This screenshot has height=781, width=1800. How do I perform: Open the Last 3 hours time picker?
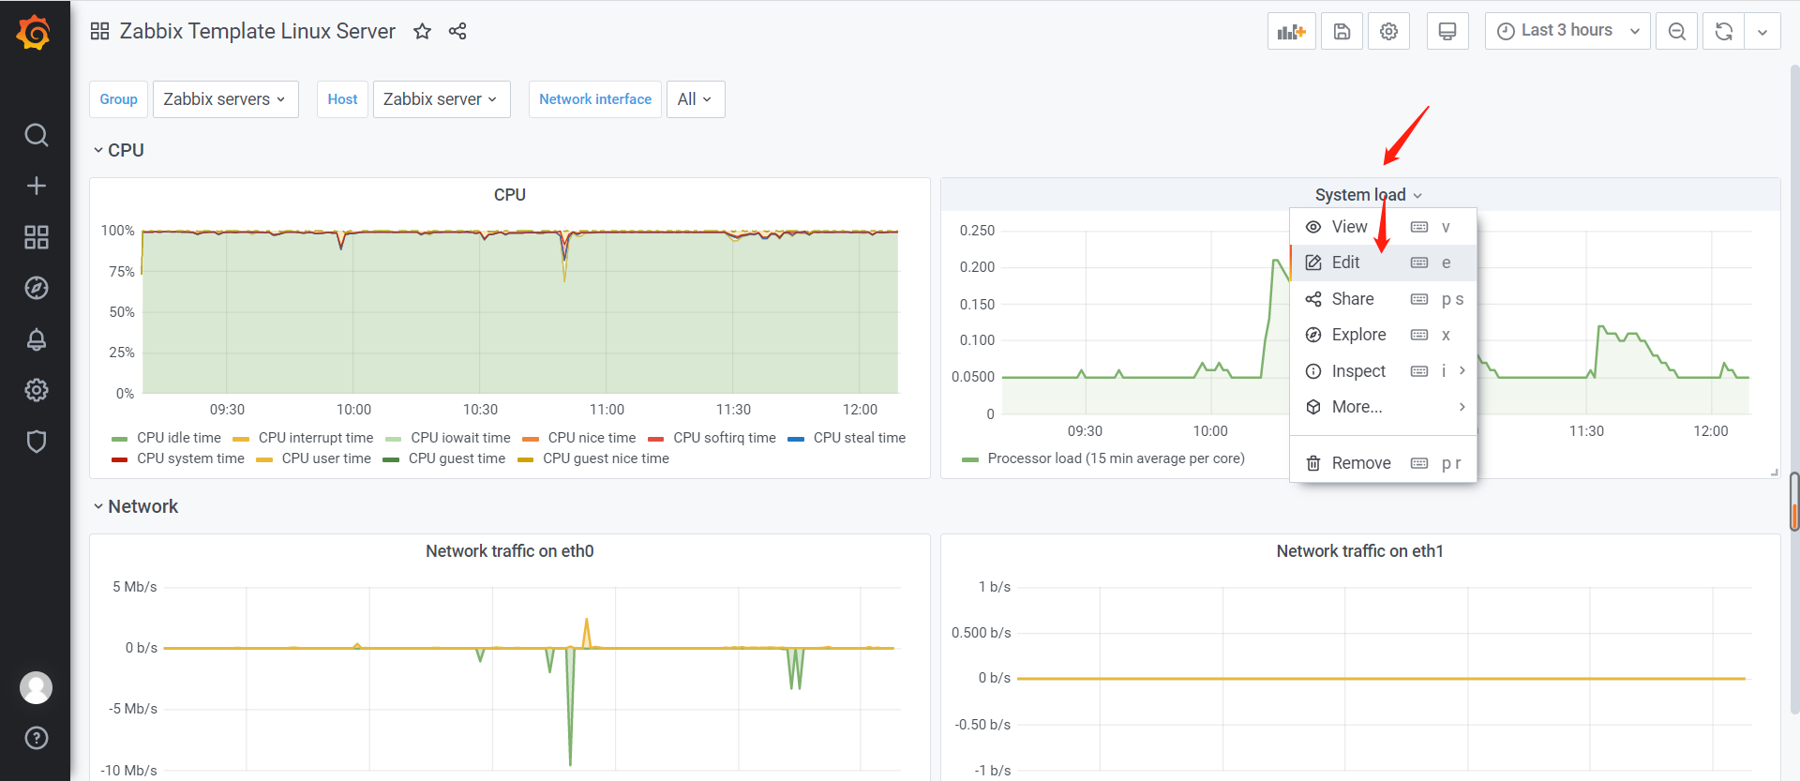pos(1567,31)
